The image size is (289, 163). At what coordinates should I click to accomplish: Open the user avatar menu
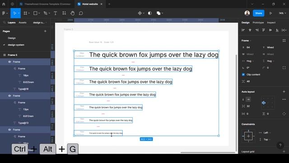(247, 13)
